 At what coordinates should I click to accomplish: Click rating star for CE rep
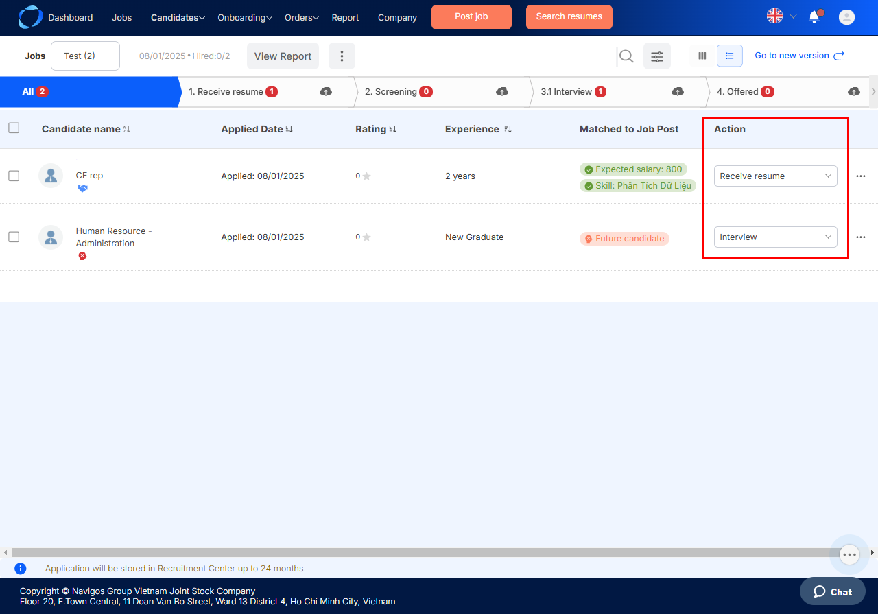click(366, 176)
